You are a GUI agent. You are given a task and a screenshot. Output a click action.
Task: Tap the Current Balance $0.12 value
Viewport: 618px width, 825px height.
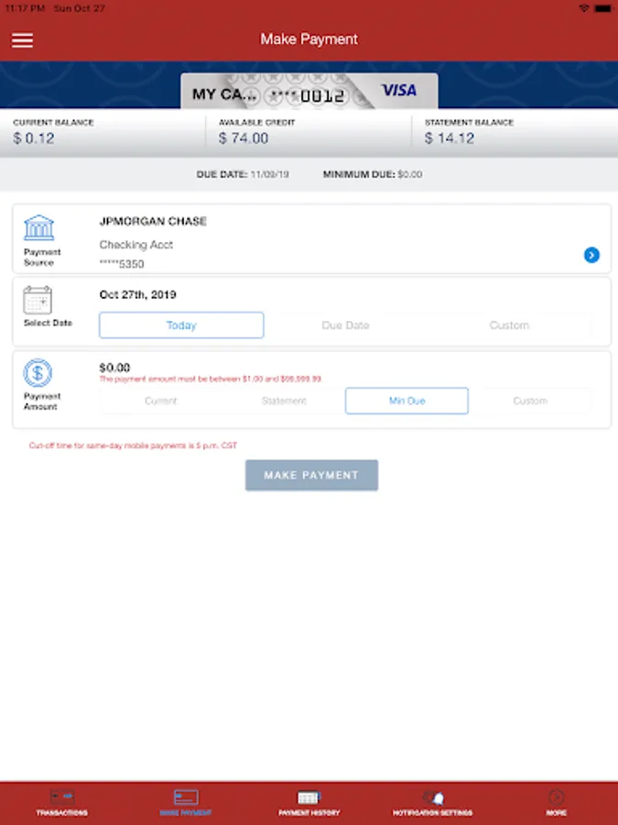click(34, 138)
